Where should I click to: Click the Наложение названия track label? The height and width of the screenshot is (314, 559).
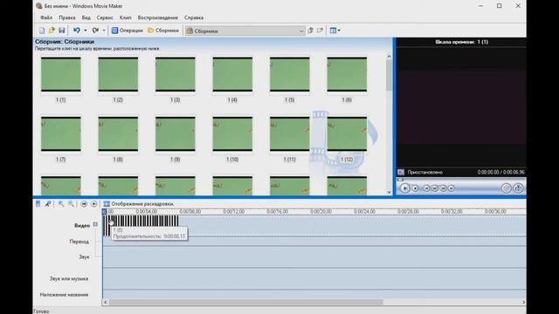(x=64, y=295)
